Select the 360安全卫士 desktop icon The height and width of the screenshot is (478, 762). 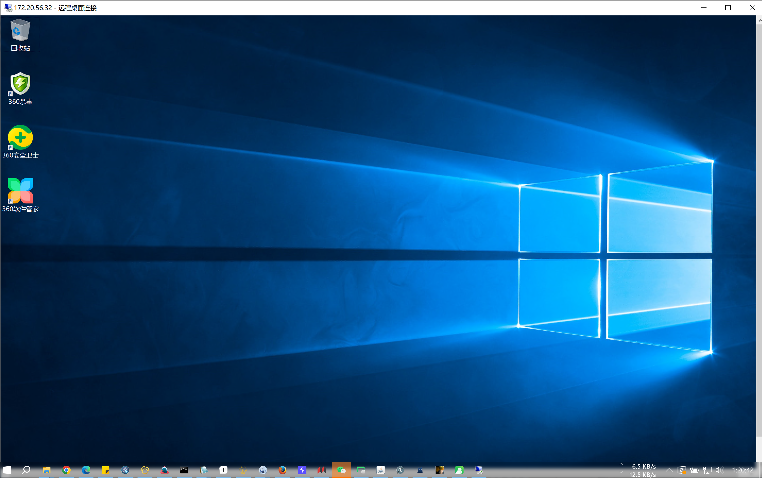[20, 138]
